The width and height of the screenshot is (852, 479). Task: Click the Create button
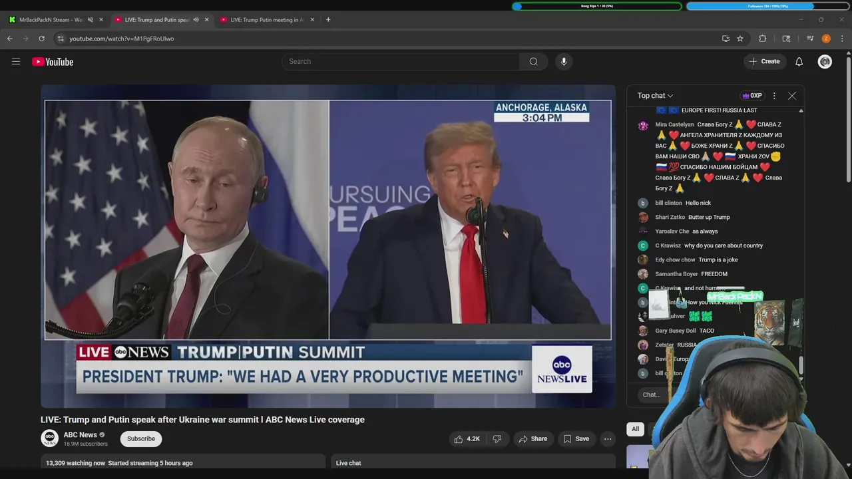pos(764,61)
